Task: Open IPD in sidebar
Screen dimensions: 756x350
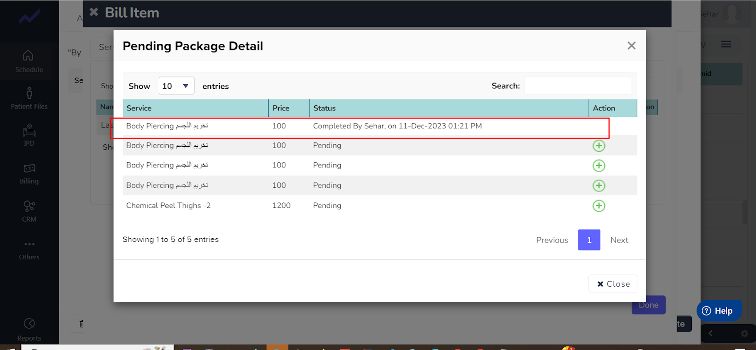Action: (29, 136)
